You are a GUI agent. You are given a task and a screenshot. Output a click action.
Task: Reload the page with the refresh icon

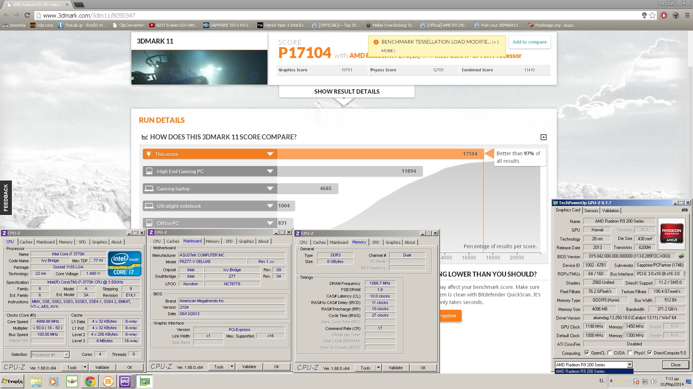27,15
